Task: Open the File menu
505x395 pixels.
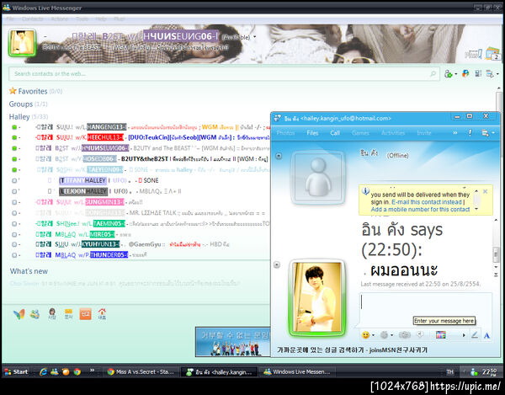Action: 10,19
